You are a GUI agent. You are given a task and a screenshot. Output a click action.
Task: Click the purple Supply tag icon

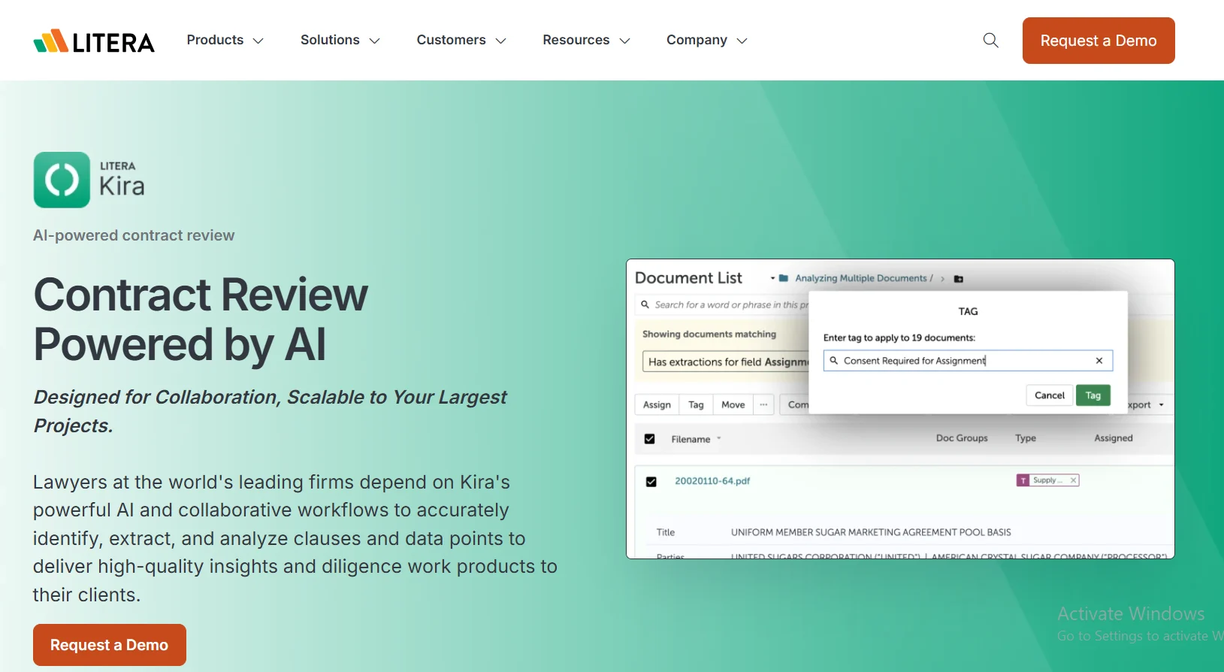click(x=1023, y=480)
